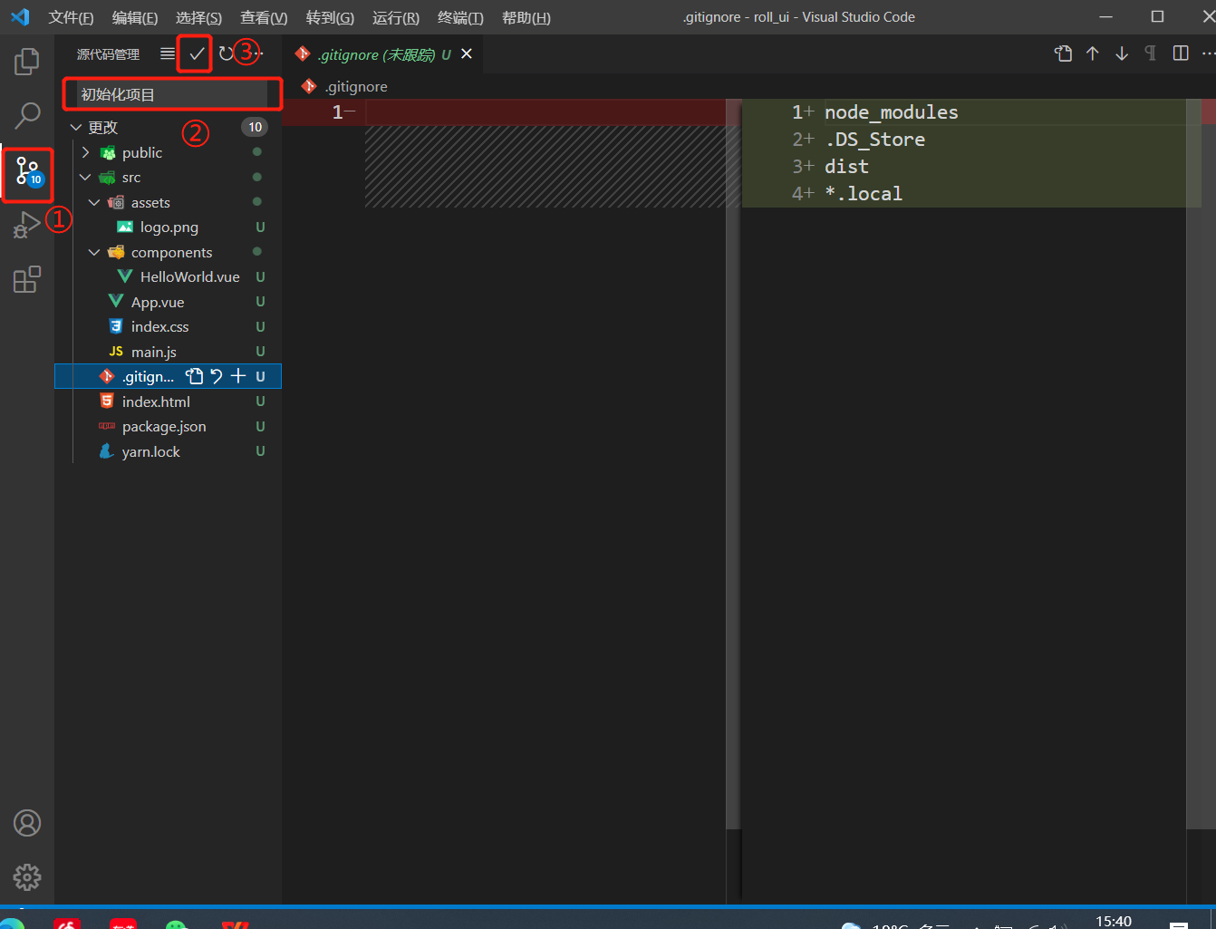Select logo.png in changes list

169,227
